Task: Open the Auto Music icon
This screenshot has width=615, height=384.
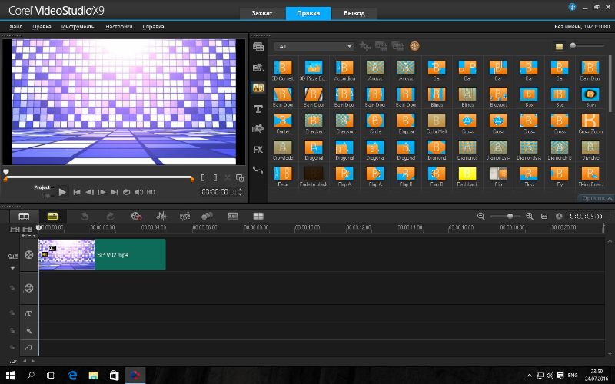Action: (x=184, y=216)
